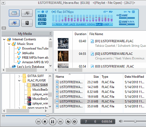The height and width of the screenshot is (127, 146).
Task: Enable the BBE sound effect checkbox
Action: 120,15
